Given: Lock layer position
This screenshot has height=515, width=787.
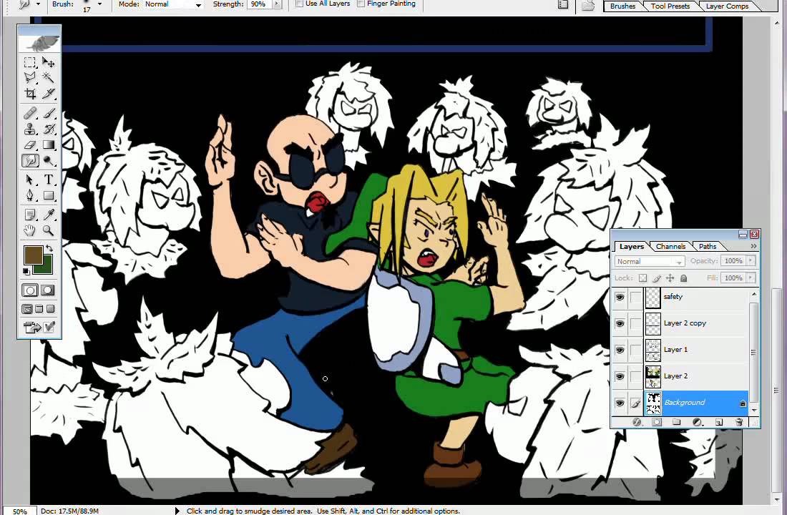Looking at the screenshot, I should point(670,278).
